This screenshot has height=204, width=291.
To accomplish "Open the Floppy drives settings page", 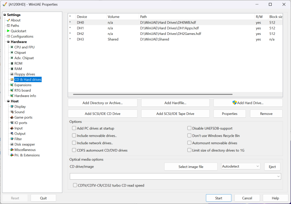I will click(25, 74).
